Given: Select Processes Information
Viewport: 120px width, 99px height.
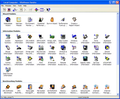Looking at the screenshot, I should 74,50.
